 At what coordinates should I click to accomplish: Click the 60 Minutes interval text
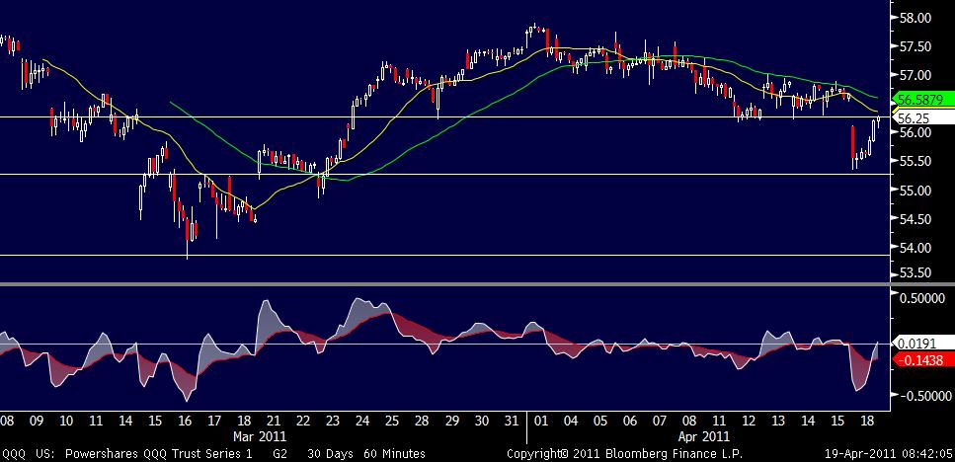[x=395, y=453]
